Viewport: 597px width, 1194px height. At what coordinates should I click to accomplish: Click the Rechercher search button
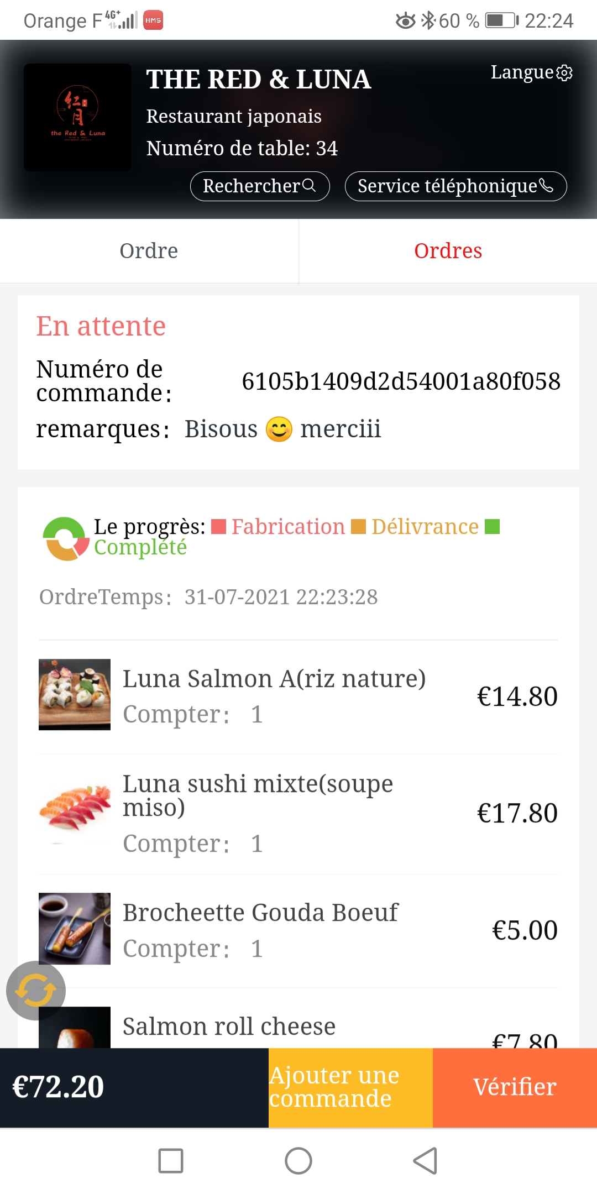[260, 186]
